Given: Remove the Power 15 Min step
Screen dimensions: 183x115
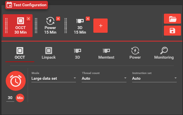Looking at the screenshot, I should click(x=58, y=19).
